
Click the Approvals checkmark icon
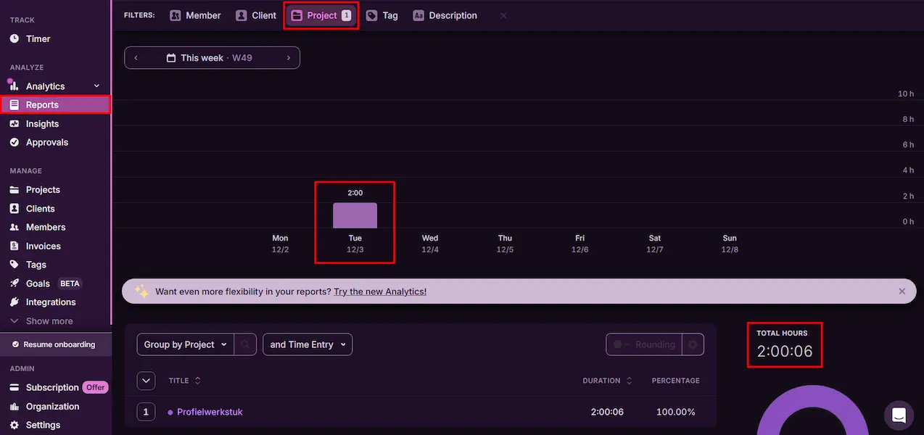pos(15,142)
